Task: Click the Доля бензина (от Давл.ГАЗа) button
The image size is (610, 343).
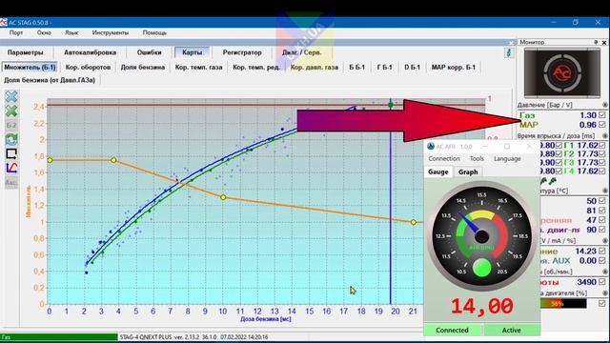Action: coord(50,80)
